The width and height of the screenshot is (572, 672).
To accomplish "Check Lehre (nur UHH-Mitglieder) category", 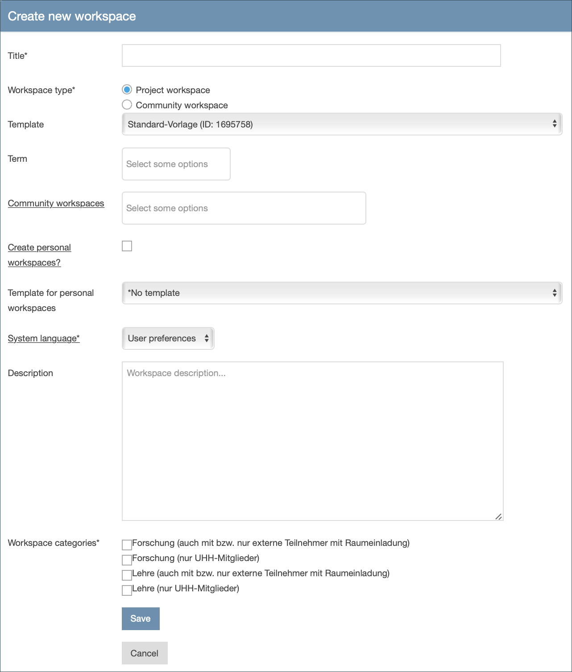I will 127,590.
